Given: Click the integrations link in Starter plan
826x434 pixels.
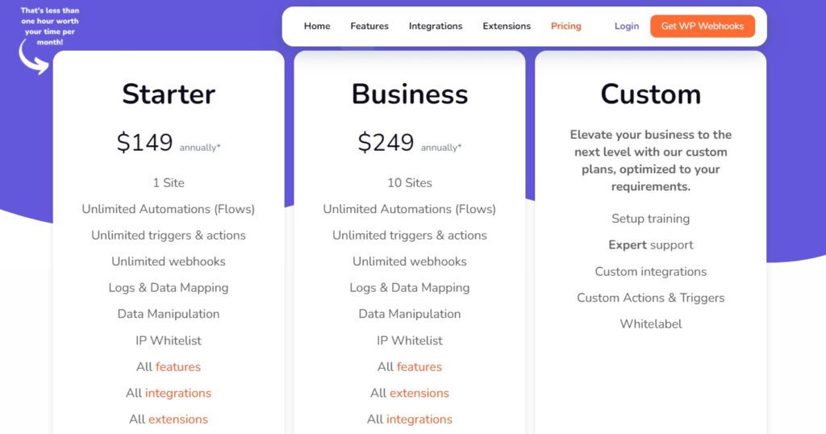Looking at the screenshot, I should coord(178,393).
